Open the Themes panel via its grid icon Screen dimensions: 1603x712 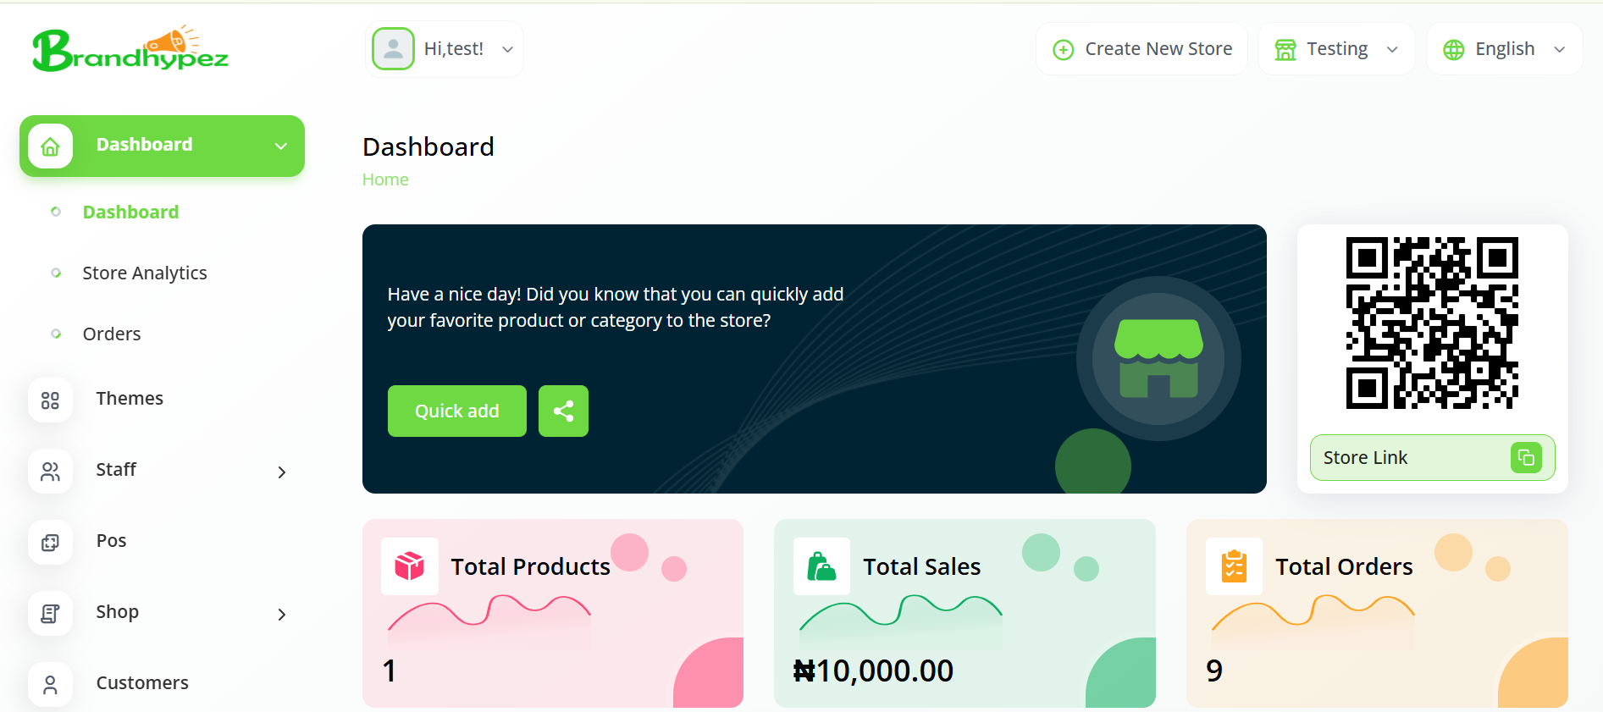pos(50,400)
